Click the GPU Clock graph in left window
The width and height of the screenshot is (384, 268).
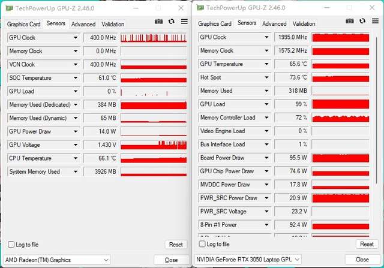[x=154, y=38]
